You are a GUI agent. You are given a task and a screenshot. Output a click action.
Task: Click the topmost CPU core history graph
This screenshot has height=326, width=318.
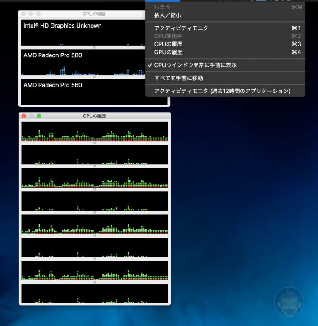coord(95,131)
